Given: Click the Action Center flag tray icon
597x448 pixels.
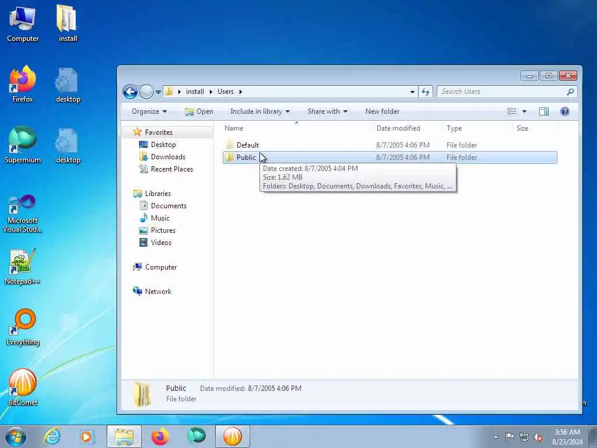Looking at the screenshot, I should (510, 436).
